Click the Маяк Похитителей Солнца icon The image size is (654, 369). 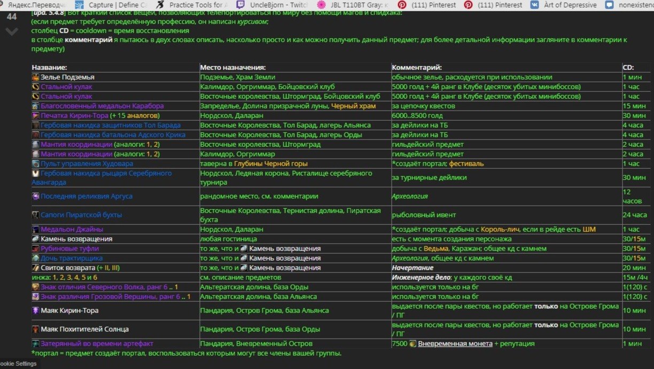pyautogui.click(x=35, y=329)
